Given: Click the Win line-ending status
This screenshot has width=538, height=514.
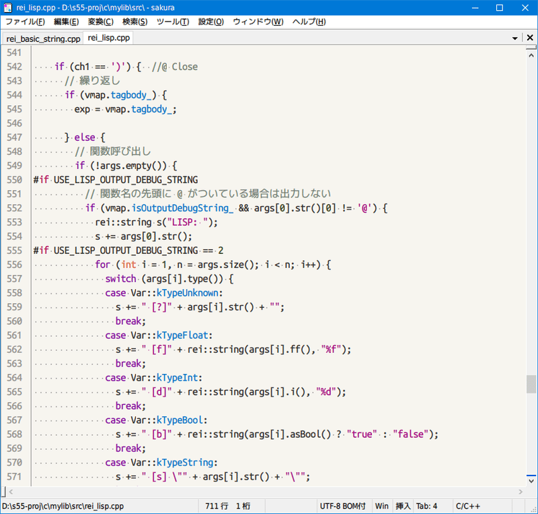Looking at the screenshot, I should pos(381,506).
